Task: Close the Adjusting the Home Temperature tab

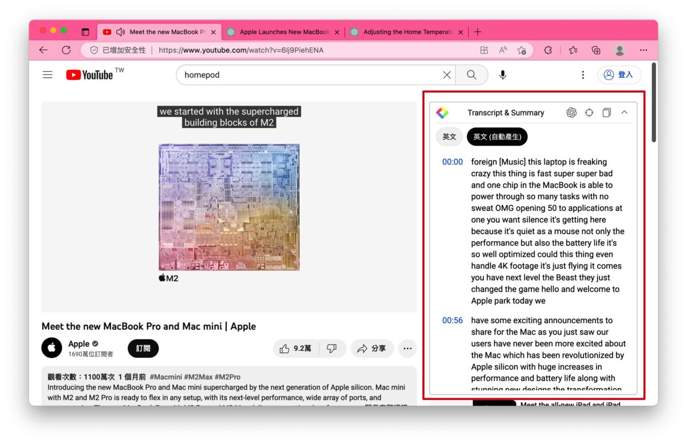Action: [x=461, y=32]
